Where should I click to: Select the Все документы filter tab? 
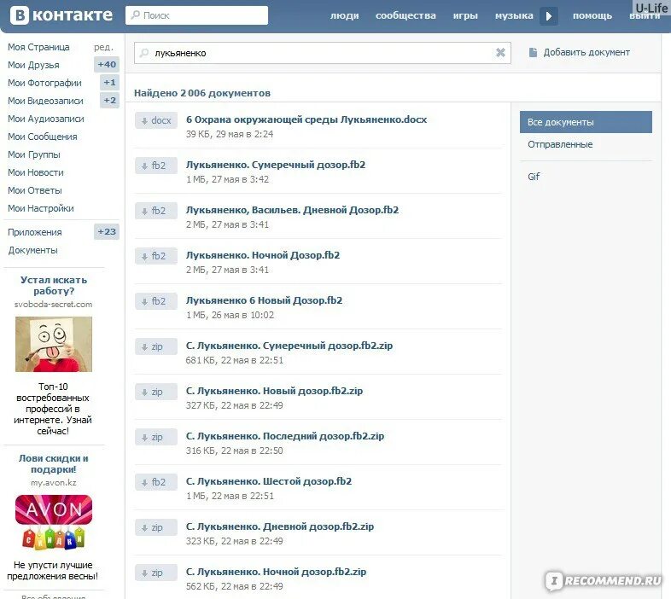pos(586,122)
